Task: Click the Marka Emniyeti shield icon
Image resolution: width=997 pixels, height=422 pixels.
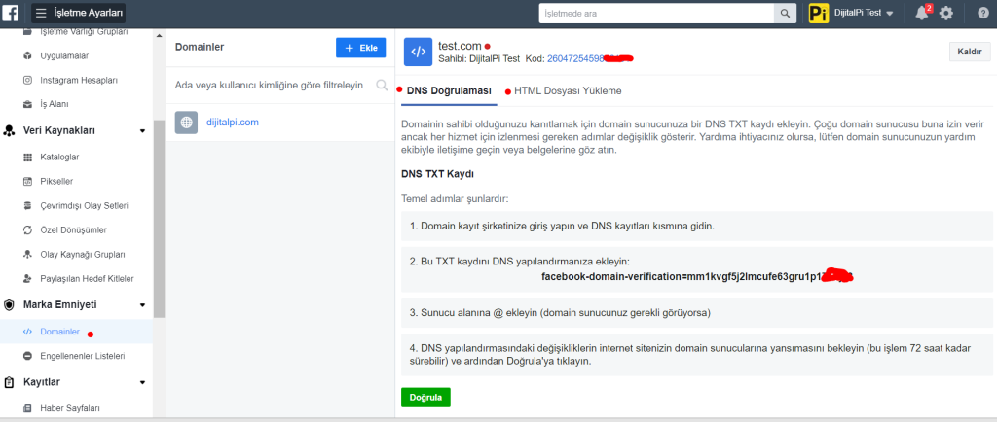Action: point(9,304)
